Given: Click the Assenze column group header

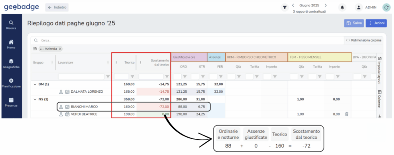Looking at the screenshot, I should [x=216, y=57].
